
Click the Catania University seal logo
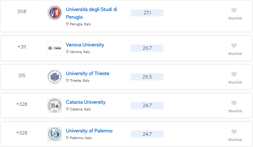click(55, 106)
